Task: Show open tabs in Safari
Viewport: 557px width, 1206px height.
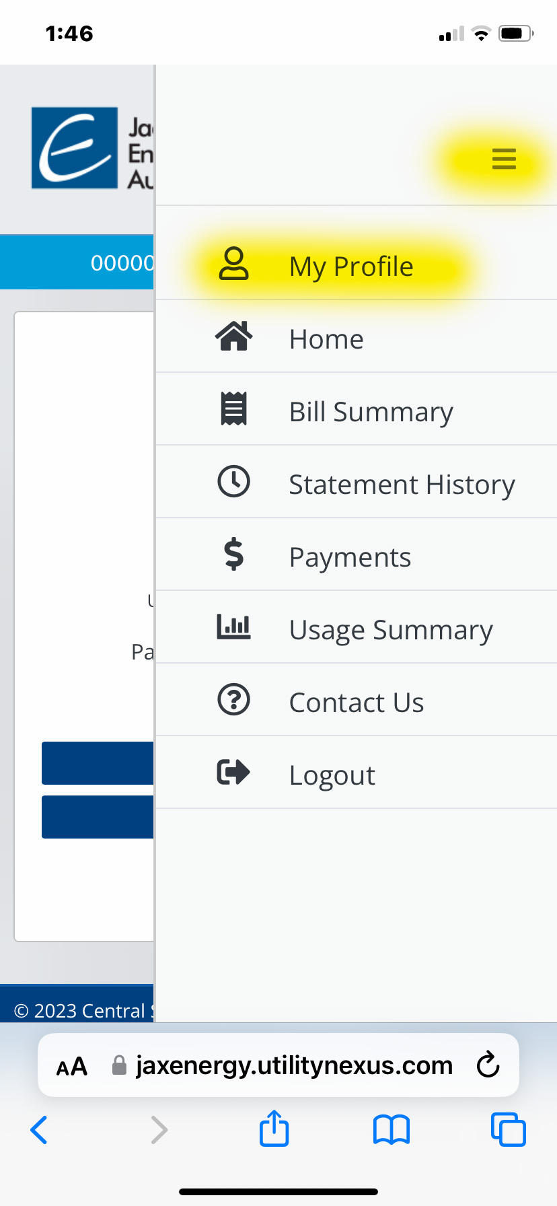Action: pos(509,1129)
